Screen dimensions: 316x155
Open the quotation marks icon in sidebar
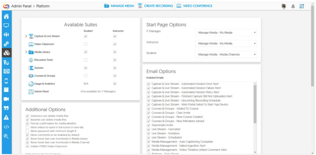tap(6, 108)
